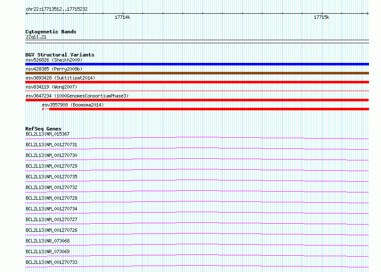Image resolution: width=381 pixels, height=272 pixels.
Task: Click the BCL2L13|NM_001270730 transcript label
Action: 51,155
